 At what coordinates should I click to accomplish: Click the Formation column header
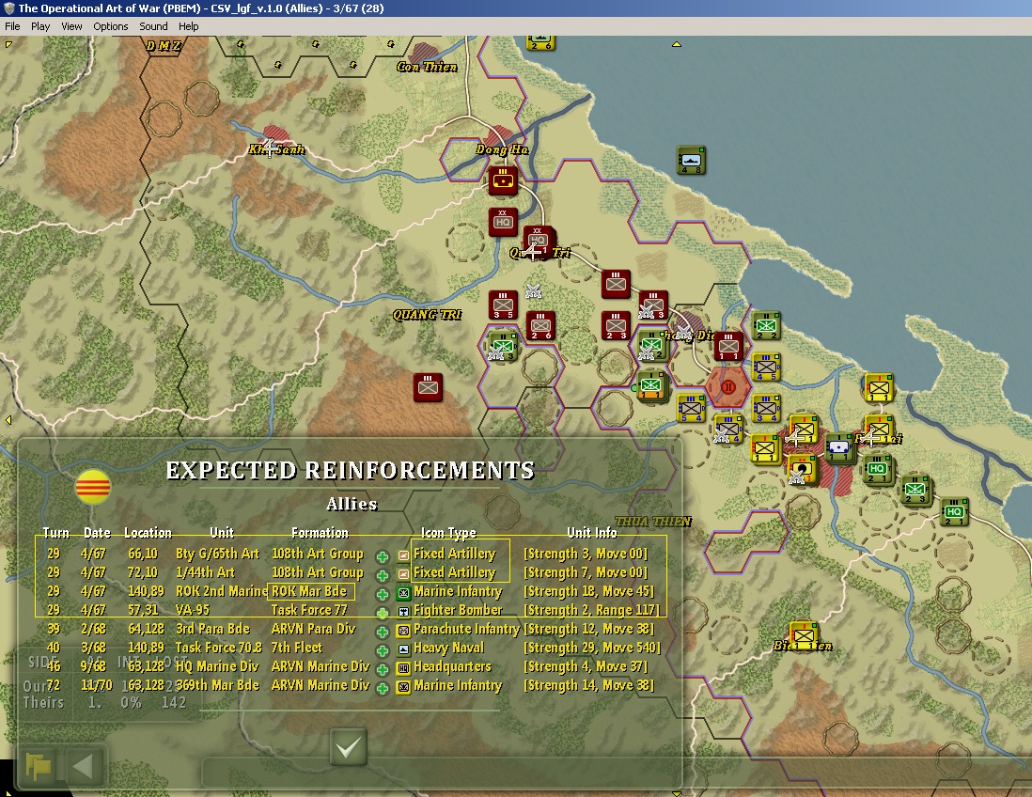(320, 533)
